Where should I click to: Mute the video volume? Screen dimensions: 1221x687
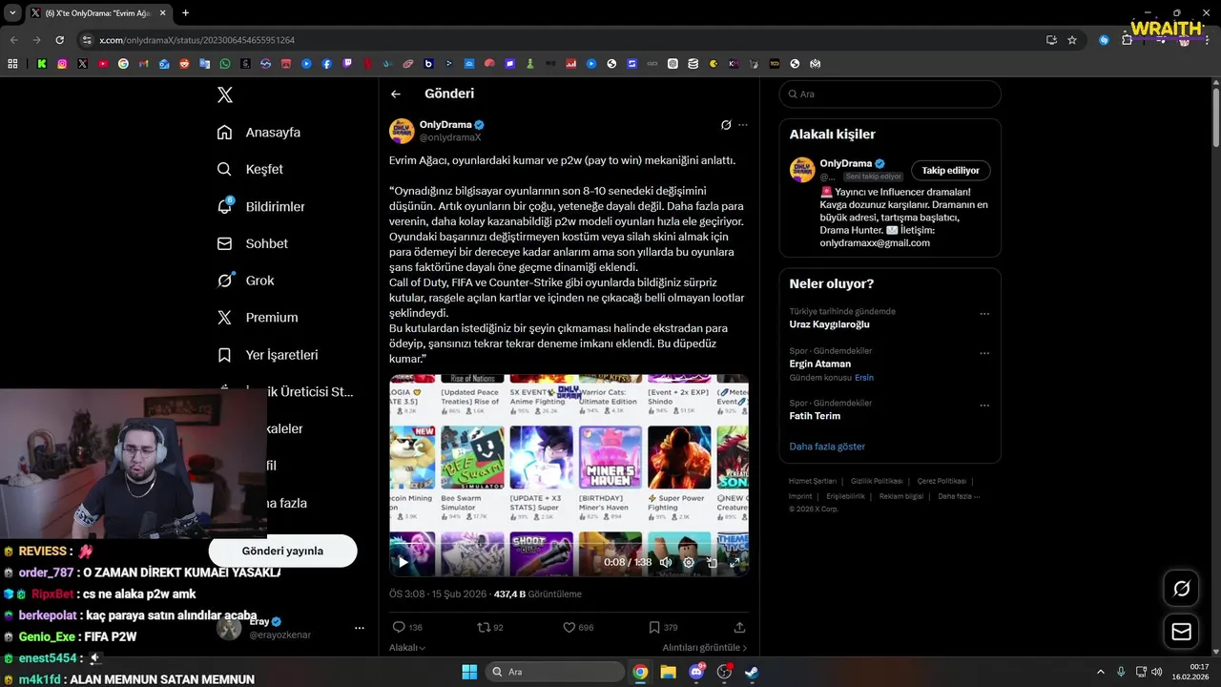pos(666,562)
